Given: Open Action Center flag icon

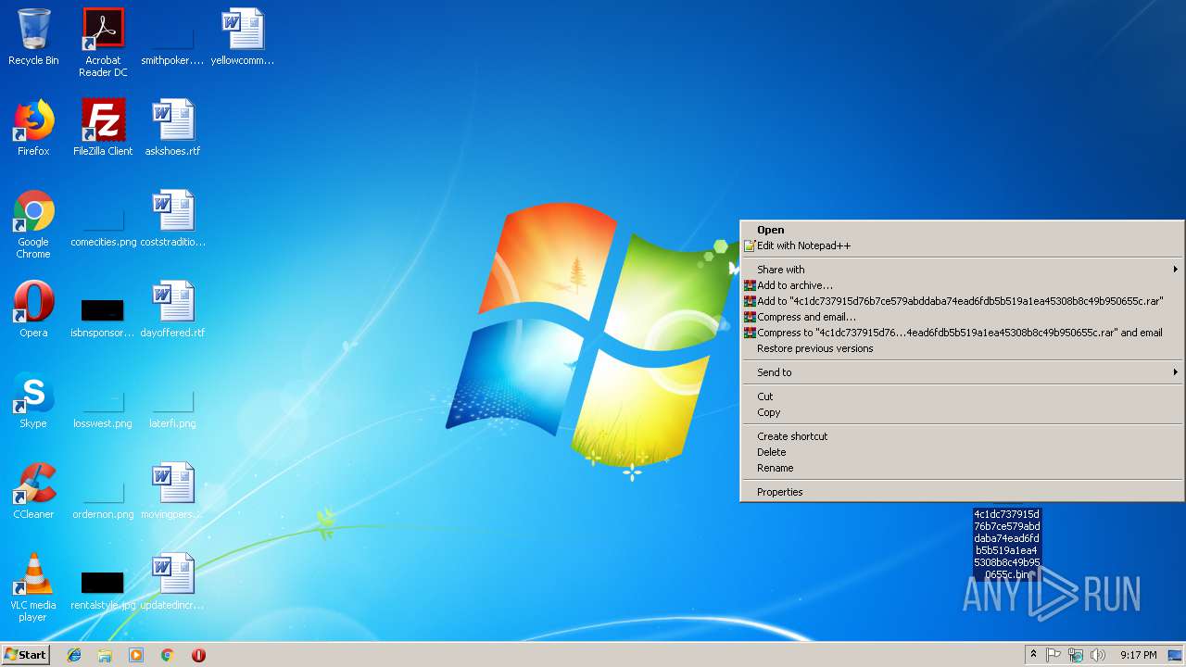Looking at the screenshot, I should coord(1054,655).
